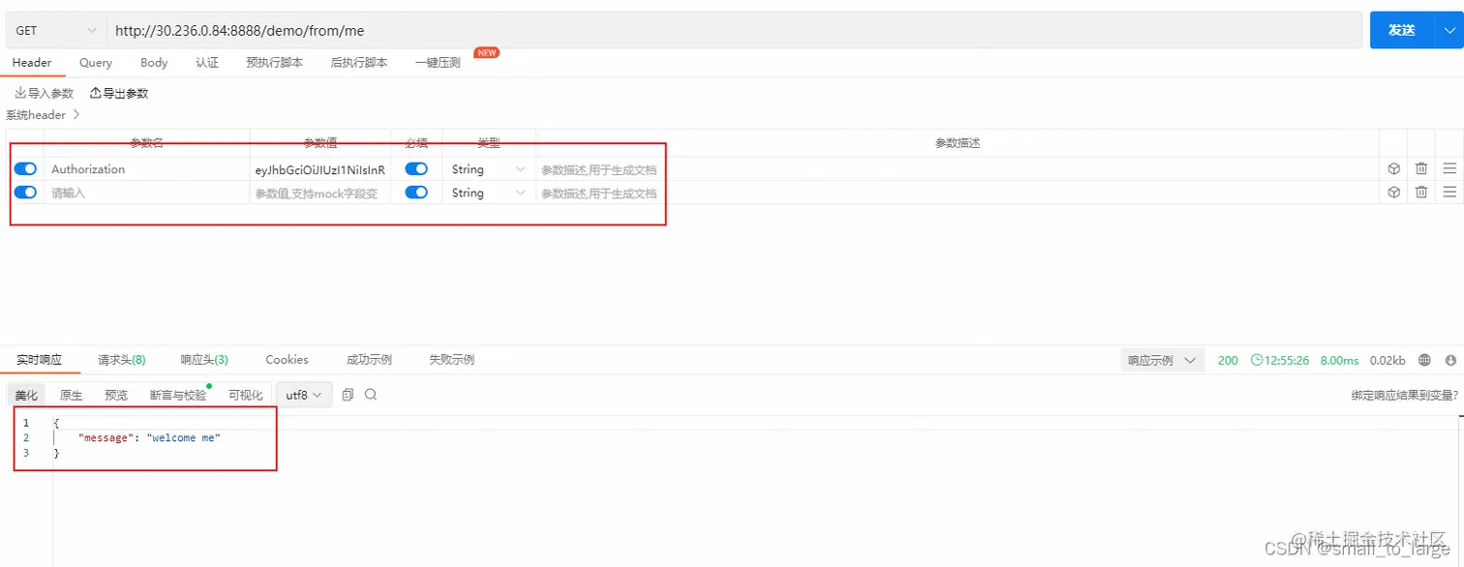Delete the Authorization row with trash icon
Image resolution: width=1464 pixels, height=567 pixels.
tap(1421, 168)
